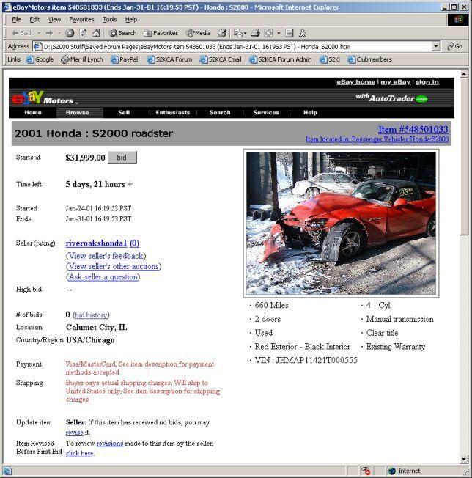Image resolution: width=472 pixels, height=478 pixels.
Task: Click the PayPal link in Links bar
Action: click(x=125, y=59)
